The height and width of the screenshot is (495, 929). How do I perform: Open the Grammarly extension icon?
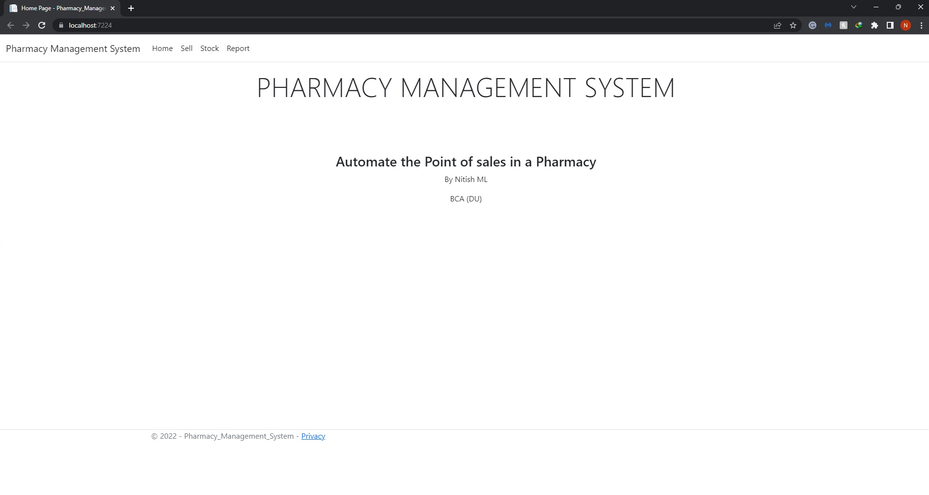813,25
